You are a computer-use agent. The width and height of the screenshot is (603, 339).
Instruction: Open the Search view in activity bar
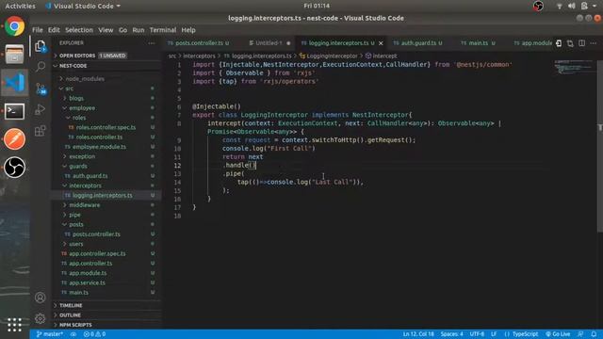[x=41, y=67]
